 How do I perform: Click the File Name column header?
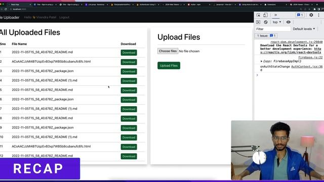[x=19, y=44]
